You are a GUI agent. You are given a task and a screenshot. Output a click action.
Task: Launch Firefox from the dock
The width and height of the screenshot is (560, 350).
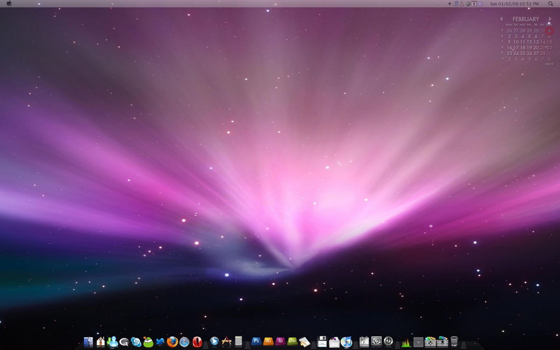pyautogui.click(x=172, y=342)
